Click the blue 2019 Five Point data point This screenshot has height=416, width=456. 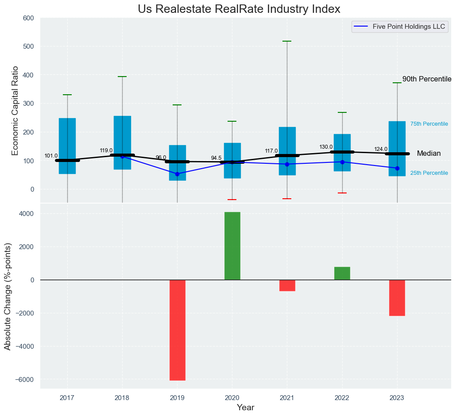click(x=177, y=174)
